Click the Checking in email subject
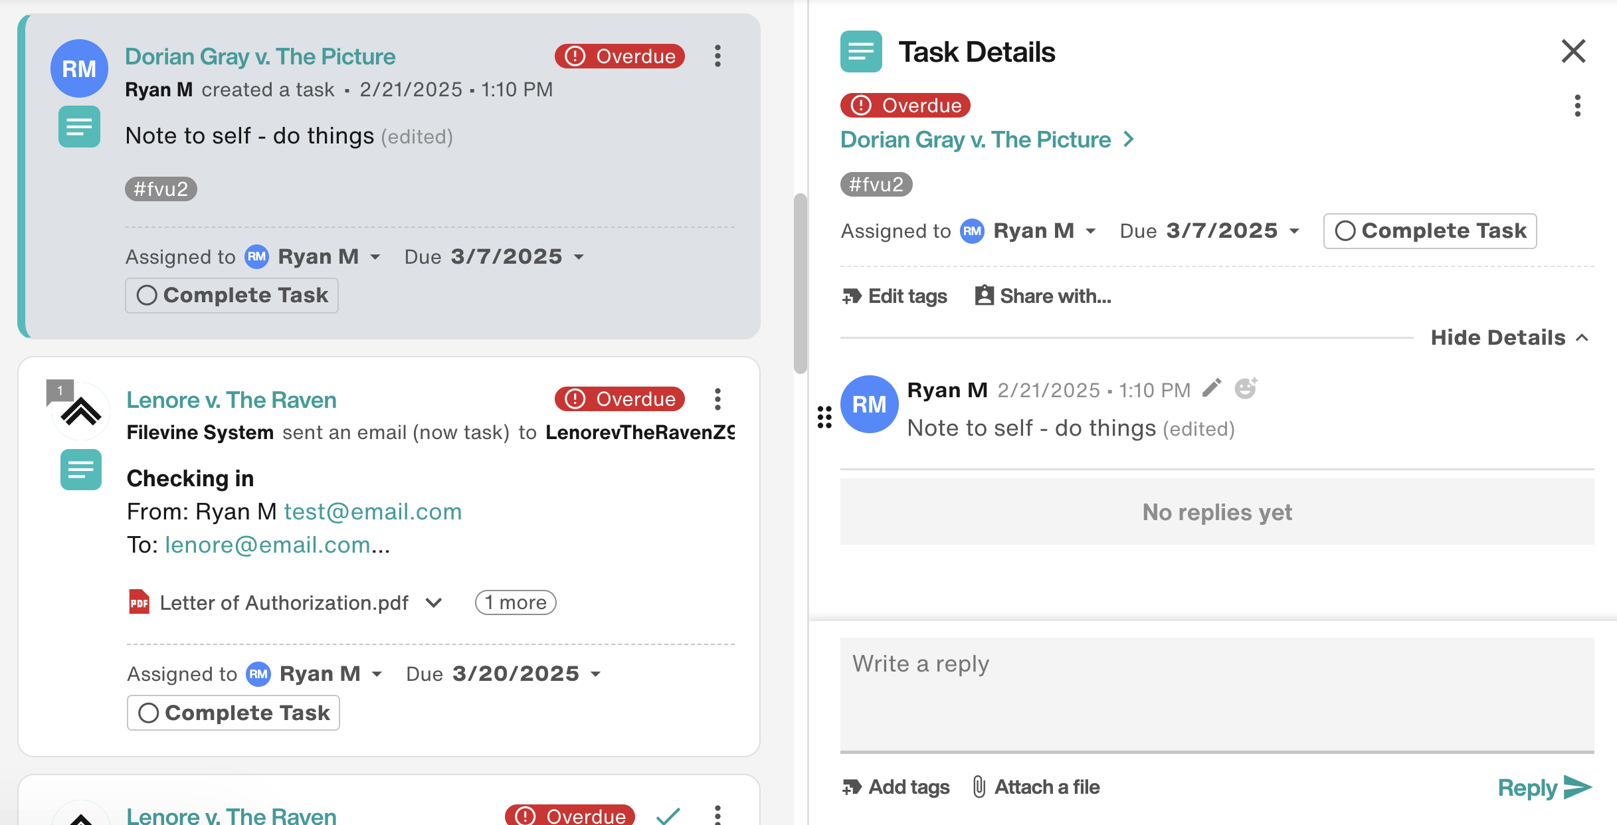 tap(190, 478)
